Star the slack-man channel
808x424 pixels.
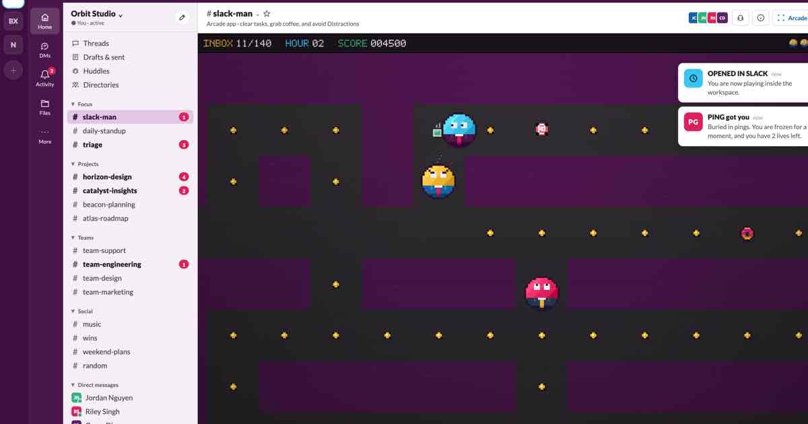[267, 13]
